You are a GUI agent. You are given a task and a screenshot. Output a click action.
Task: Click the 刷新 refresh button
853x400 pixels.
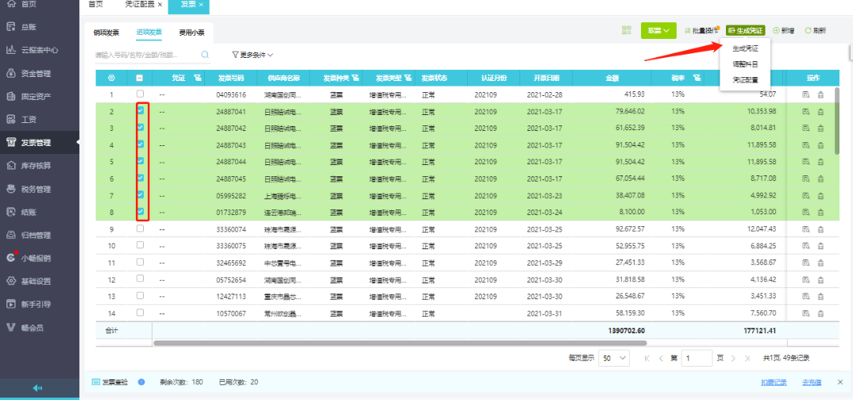tap(815, 31)
